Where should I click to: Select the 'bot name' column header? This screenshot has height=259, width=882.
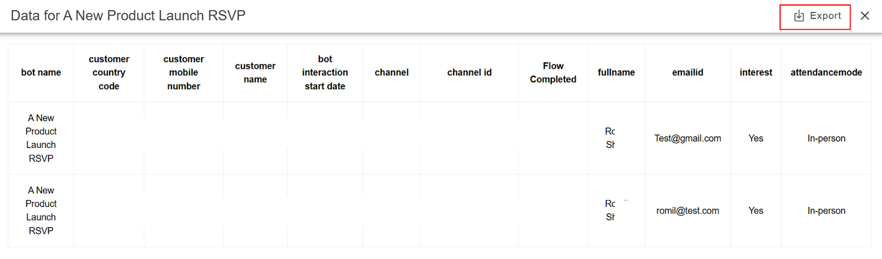[41, 73]
